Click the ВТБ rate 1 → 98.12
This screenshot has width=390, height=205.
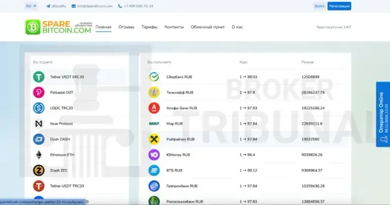coord(248,170)
